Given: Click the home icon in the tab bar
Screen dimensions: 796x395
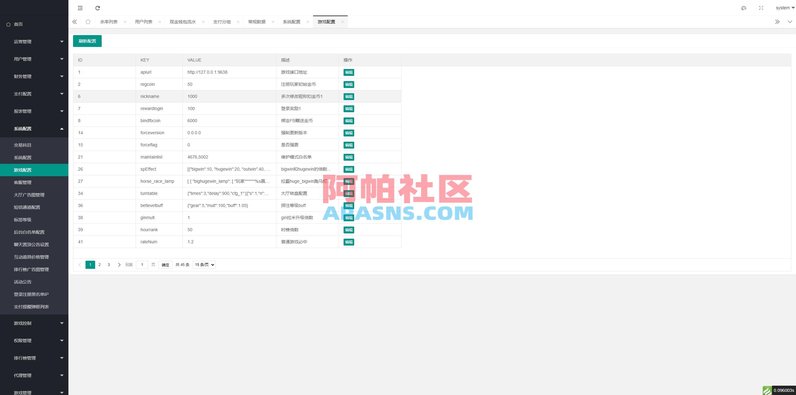Looking at the screenshot, I should coord(88,22).
